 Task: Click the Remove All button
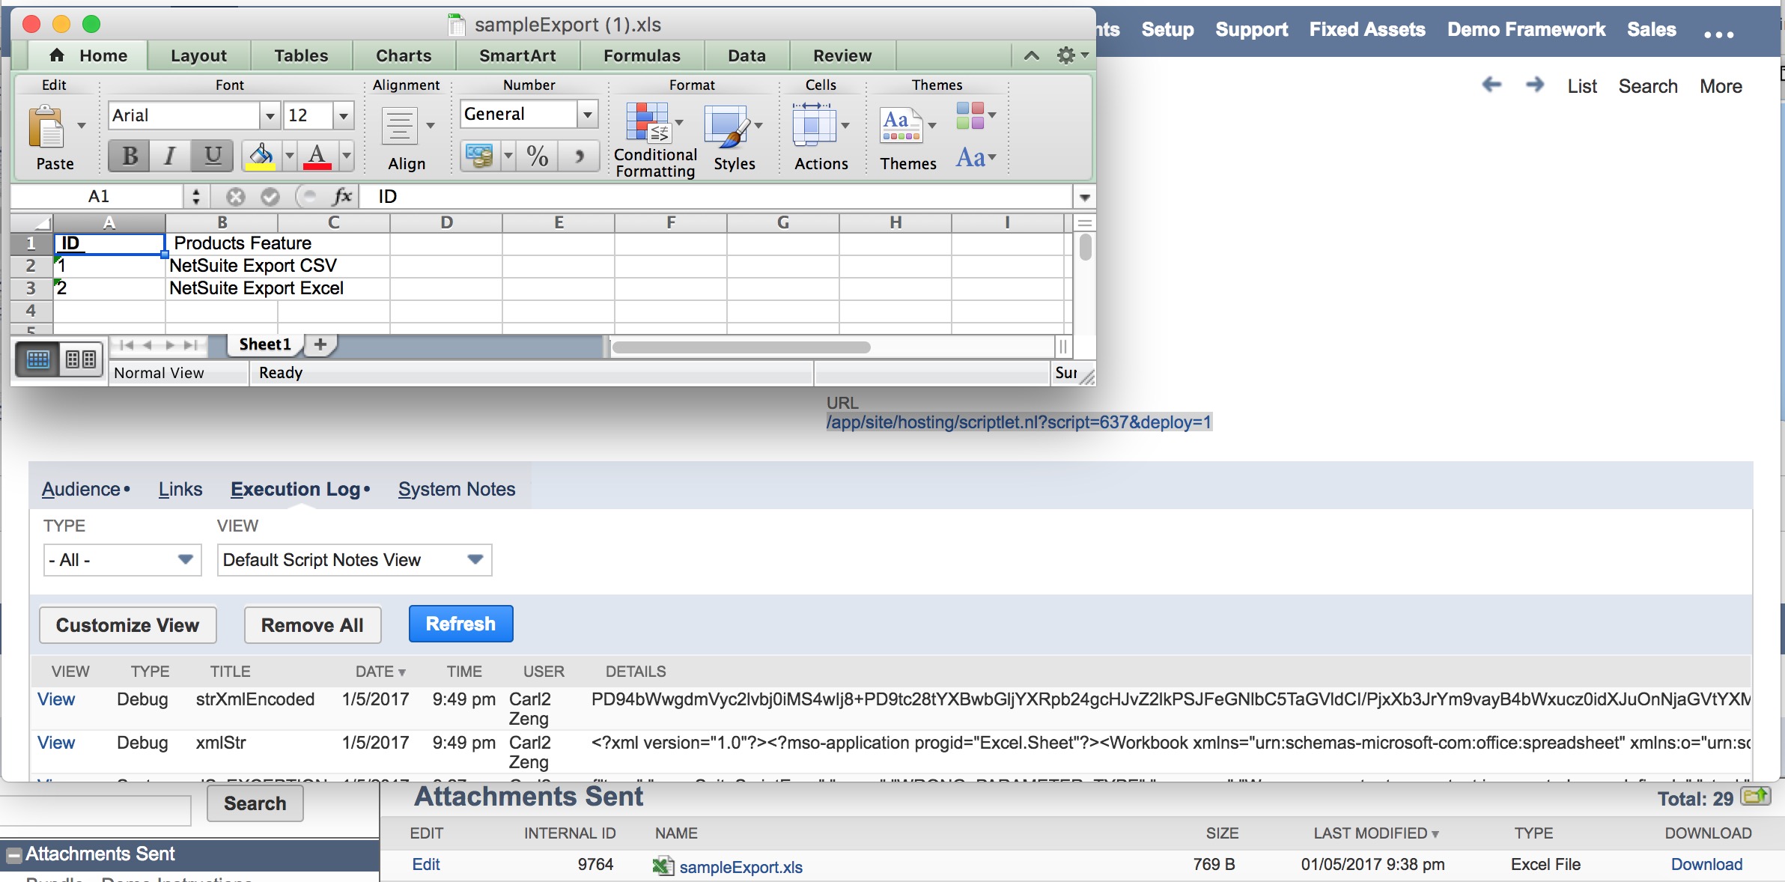click(x=312, y=625)
